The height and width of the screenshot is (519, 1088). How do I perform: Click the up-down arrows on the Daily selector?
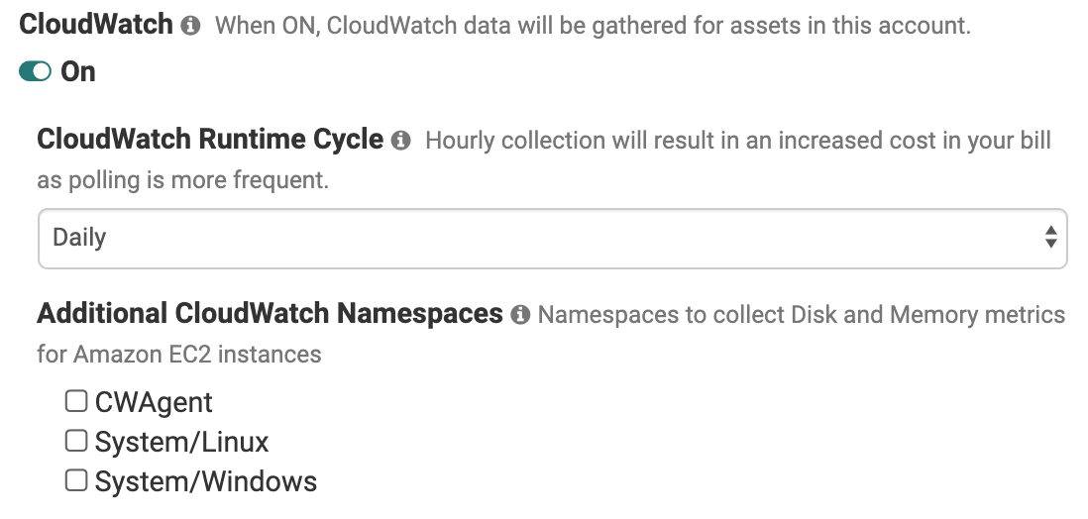point(1050,238)
